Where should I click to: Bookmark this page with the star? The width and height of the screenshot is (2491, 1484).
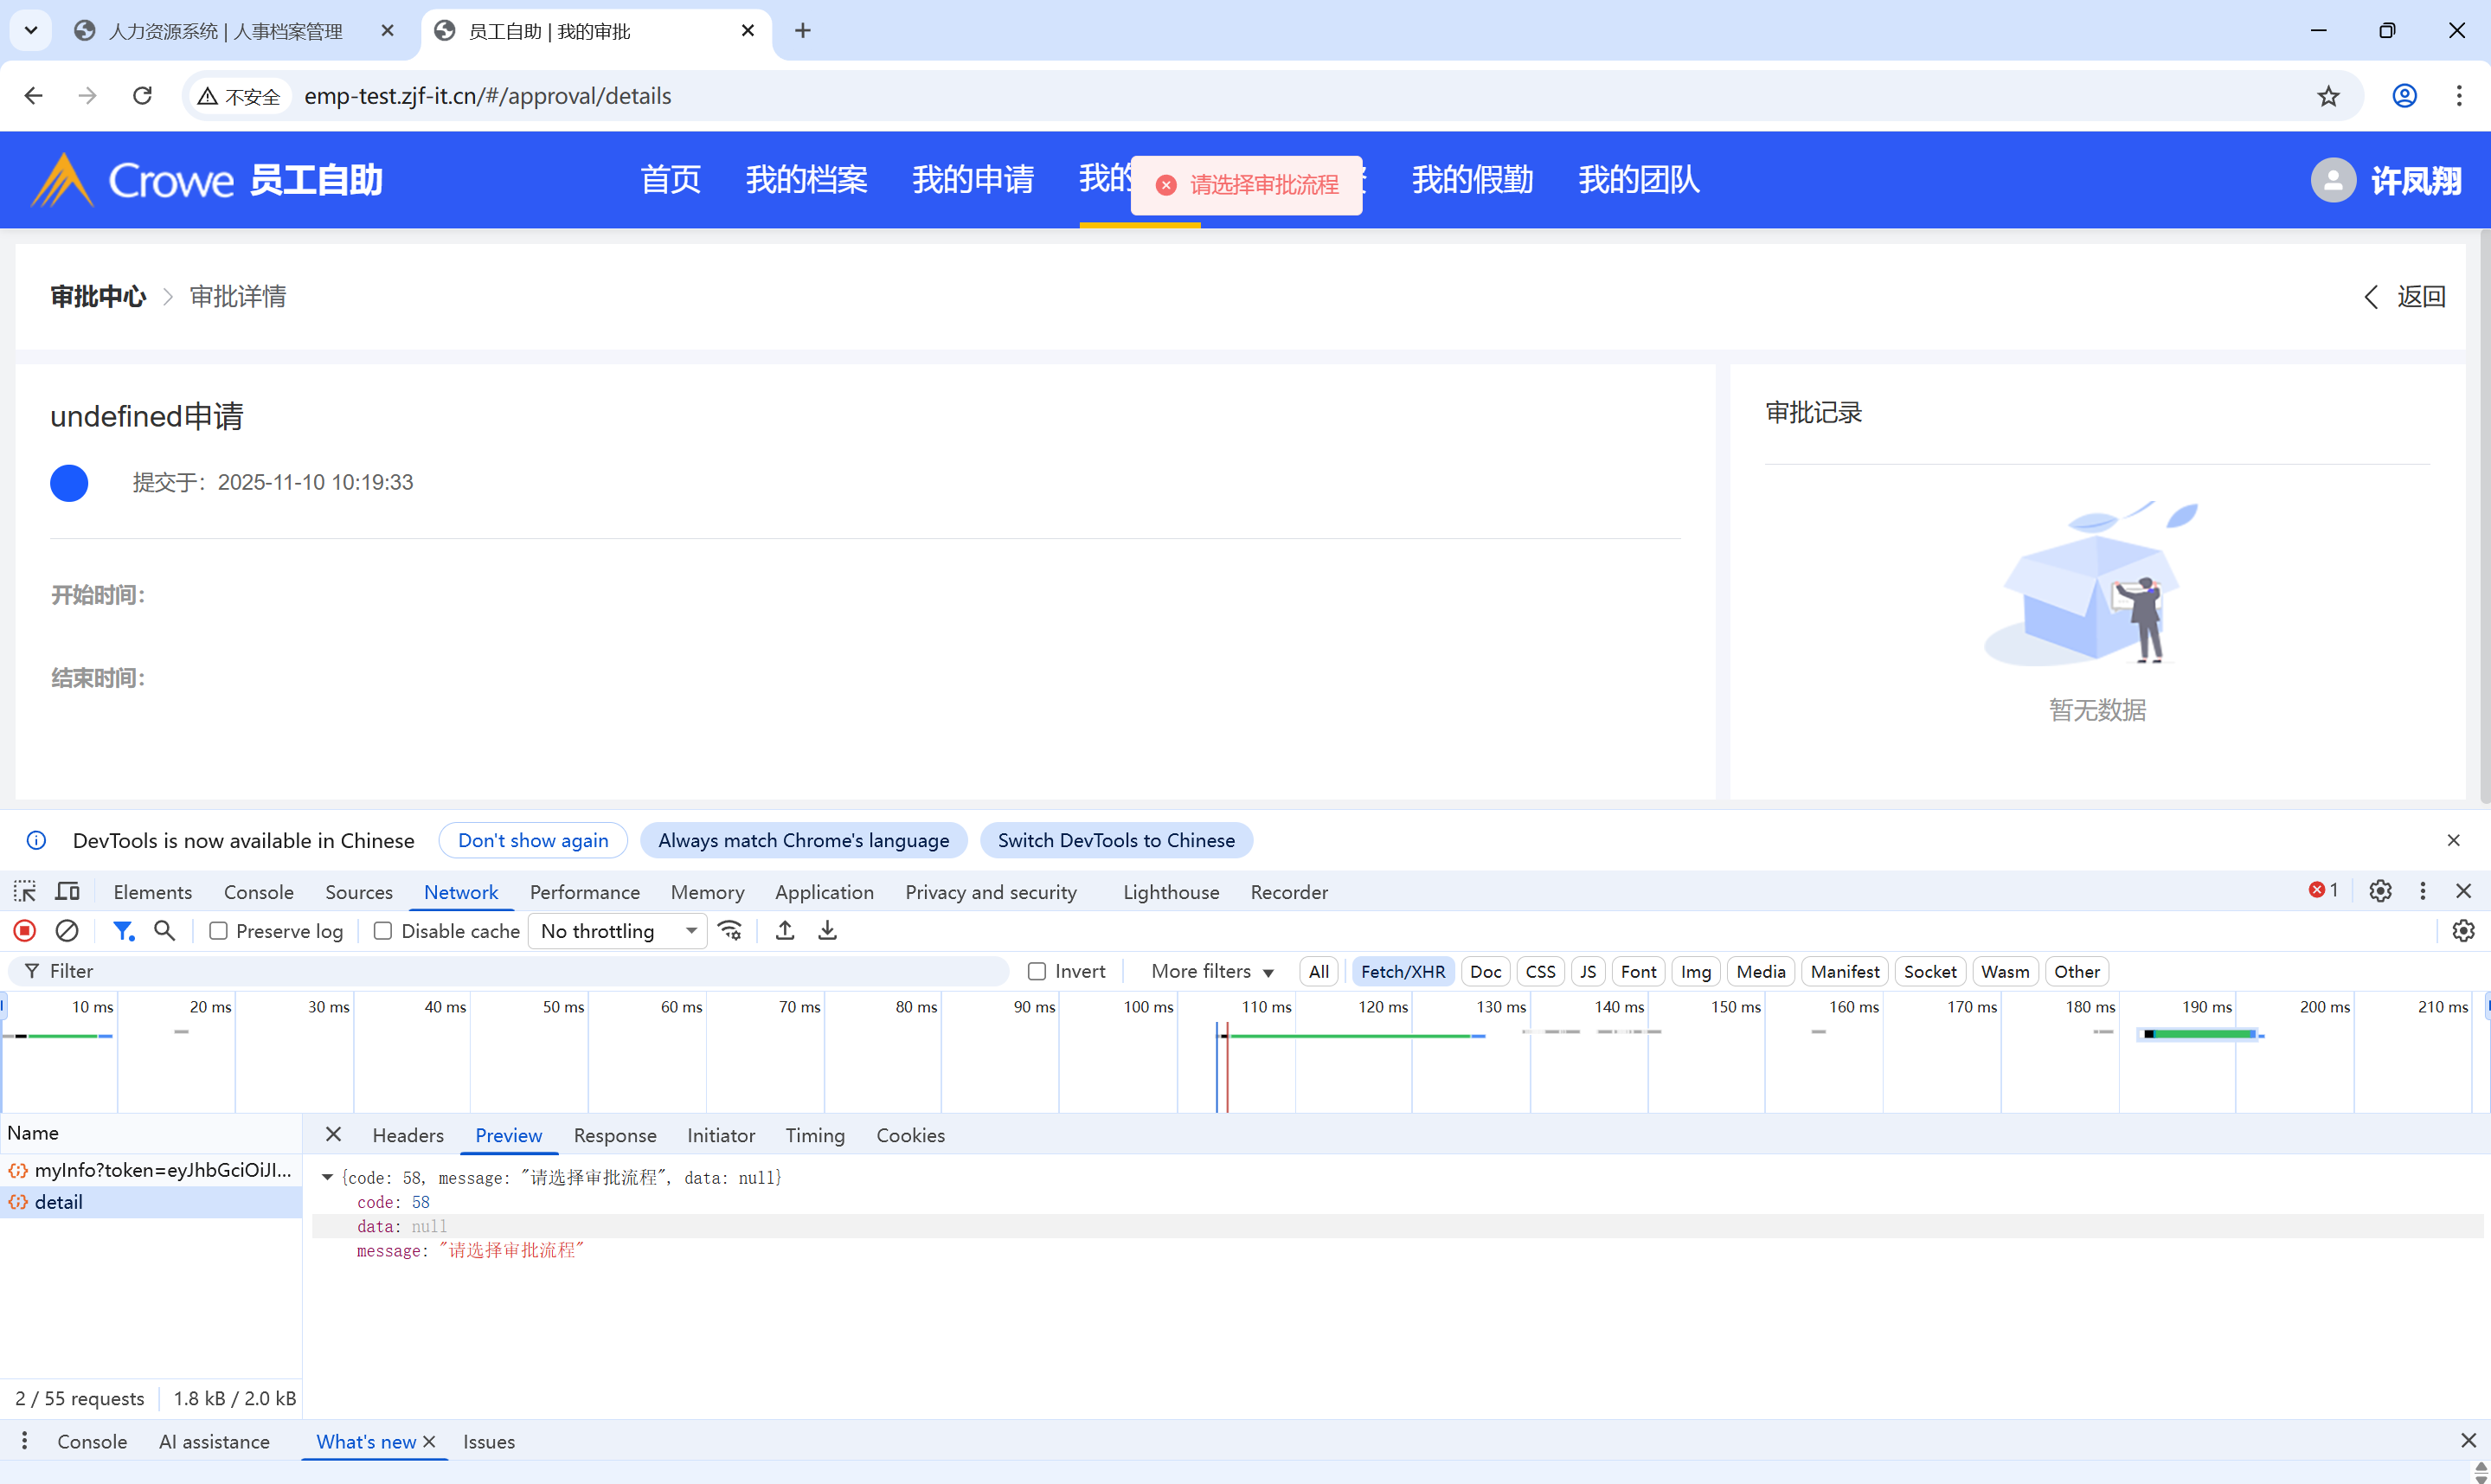[x=2328, y=96]
